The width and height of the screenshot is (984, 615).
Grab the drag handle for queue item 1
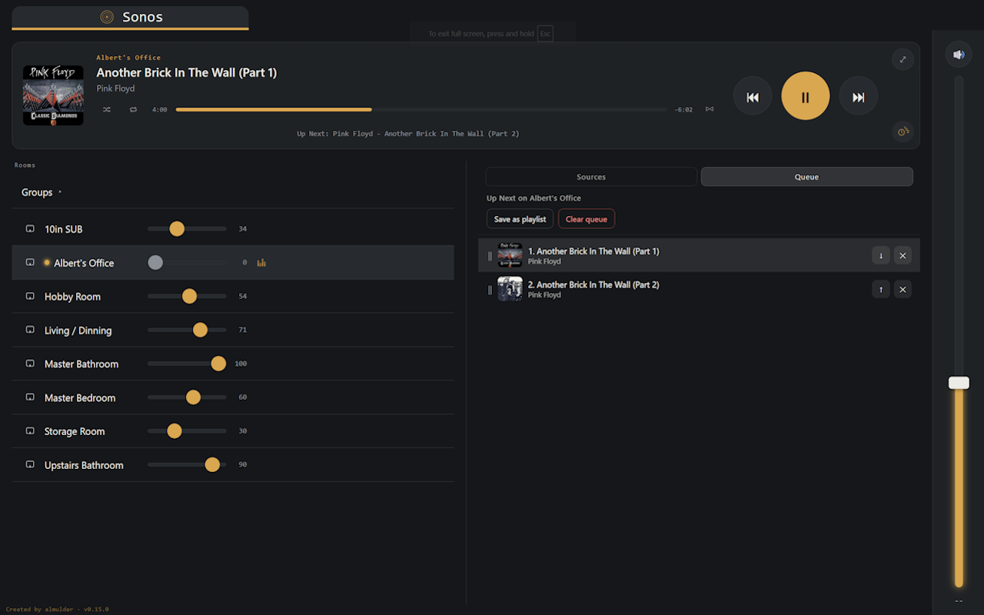[490, 256]
